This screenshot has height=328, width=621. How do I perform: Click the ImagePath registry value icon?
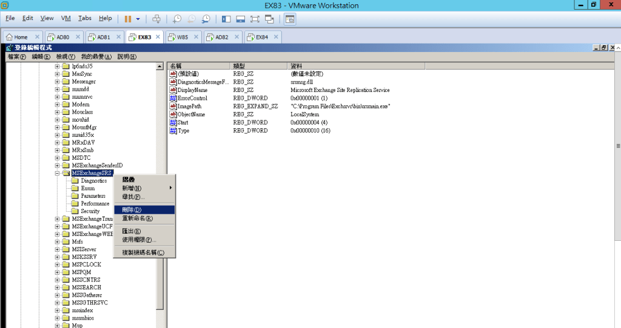point(173,106)
